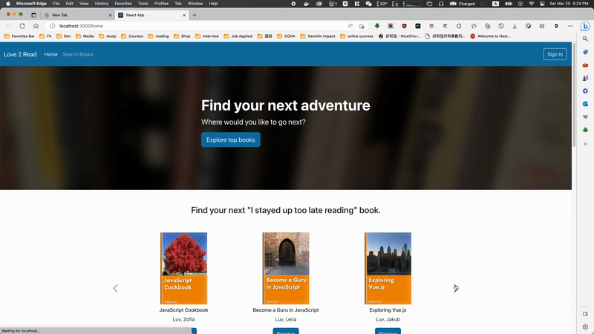
Task: Open the Job Applied bookmark folder
Action: [238, 36]
